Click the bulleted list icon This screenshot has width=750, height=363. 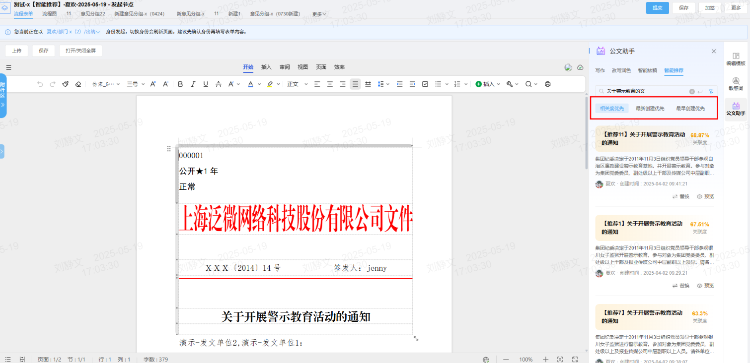(438, 84)
